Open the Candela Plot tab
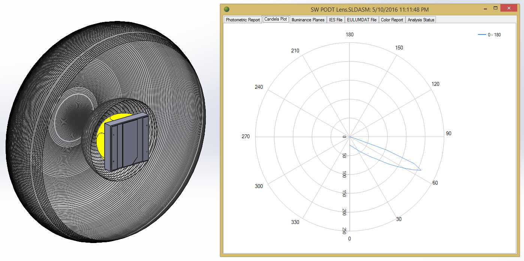The width and height of the screenshot is (524, 261). pyautogui.click(x=276, y=19)
